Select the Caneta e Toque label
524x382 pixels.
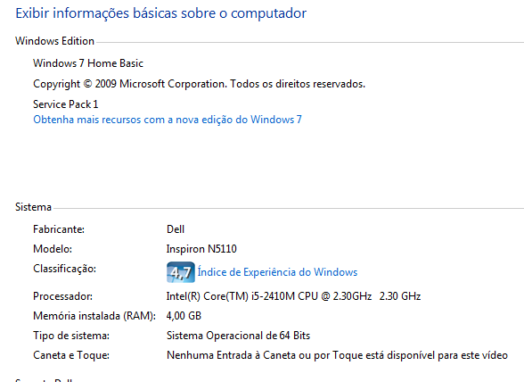pyautogui.click(x=71, y=355)
